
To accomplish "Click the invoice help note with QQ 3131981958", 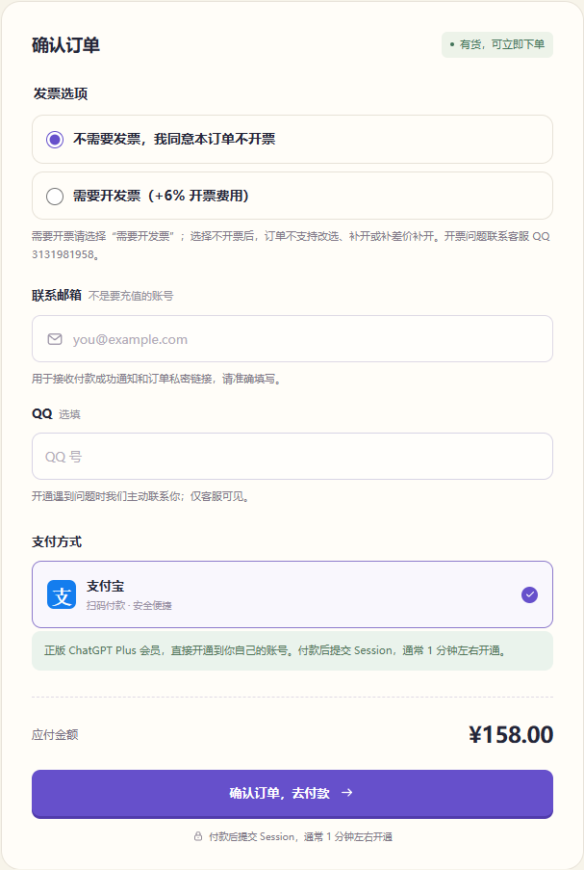I will click(x=291, y=246).
